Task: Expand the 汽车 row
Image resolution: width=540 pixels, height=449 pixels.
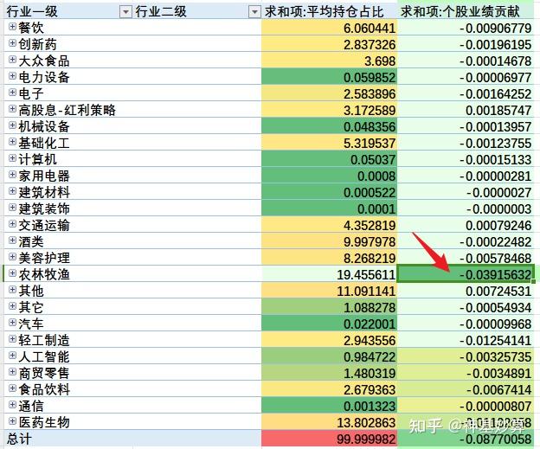Action: (12, 323)
